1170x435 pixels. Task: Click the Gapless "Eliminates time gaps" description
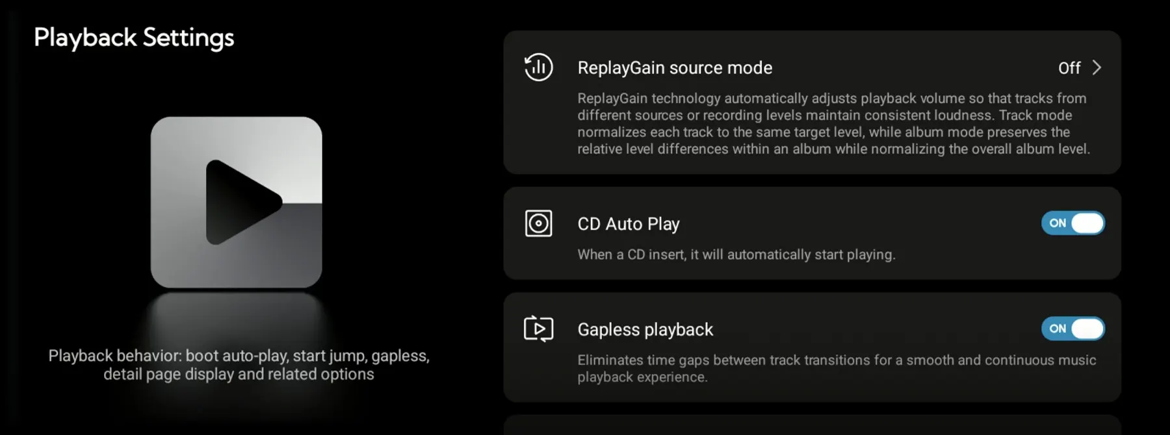[837, 368]
